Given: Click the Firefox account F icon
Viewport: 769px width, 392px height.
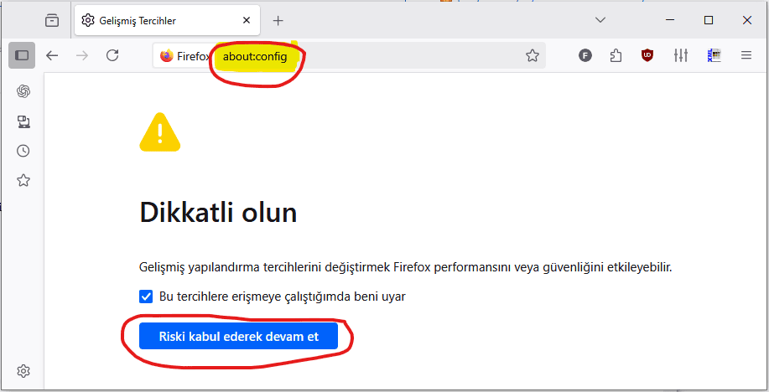Looking at the screenshot, I should 585,55.
